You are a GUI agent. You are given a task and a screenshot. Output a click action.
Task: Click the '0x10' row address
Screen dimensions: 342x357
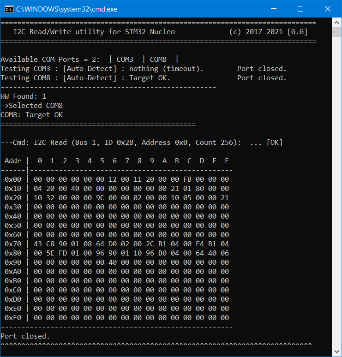pyautogui.click(x=13, y=189)
